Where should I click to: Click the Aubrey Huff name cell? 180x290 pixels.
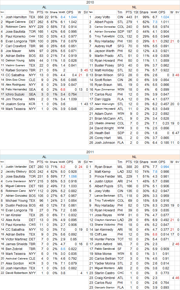[105, 46]
